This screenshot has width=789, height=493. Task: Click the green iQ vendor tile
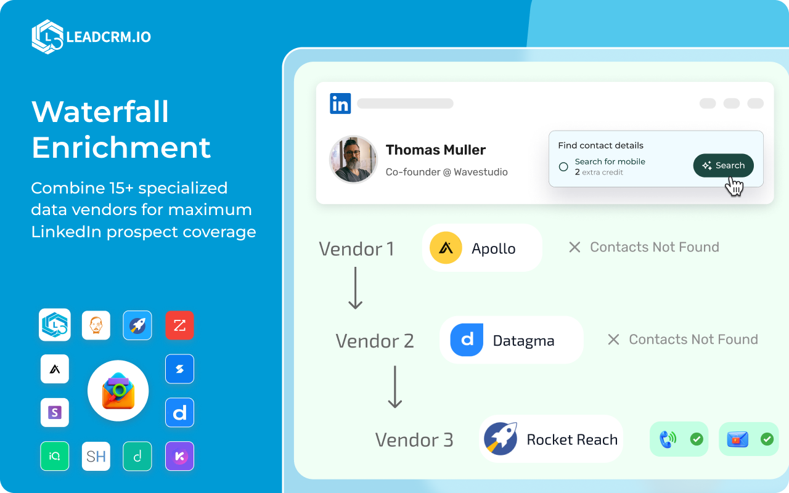point(55,457)
